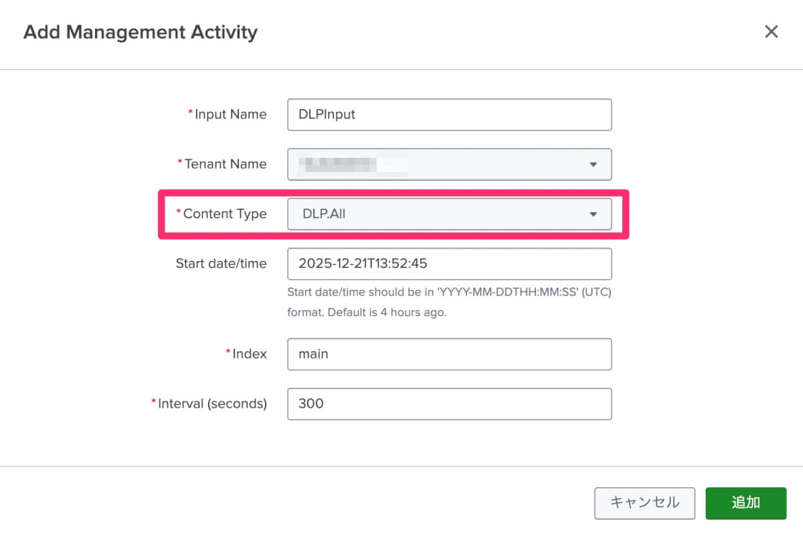Close the Add Management Activity dialog

[771, 31]
